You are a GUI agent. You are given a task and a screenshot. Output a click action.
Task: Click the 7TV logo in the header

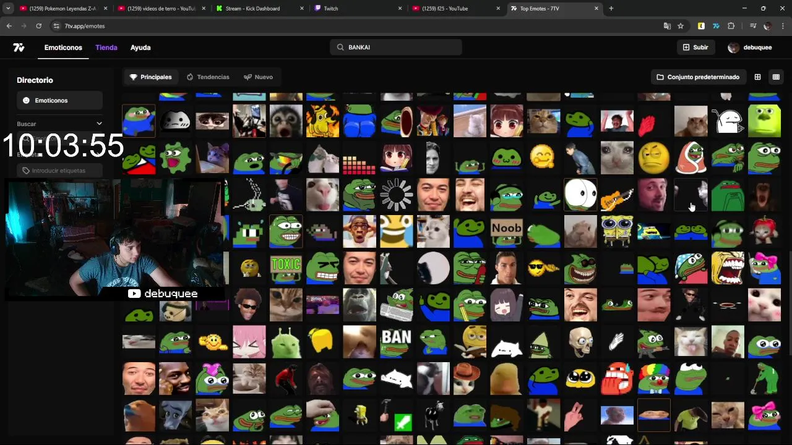point(19,48)
